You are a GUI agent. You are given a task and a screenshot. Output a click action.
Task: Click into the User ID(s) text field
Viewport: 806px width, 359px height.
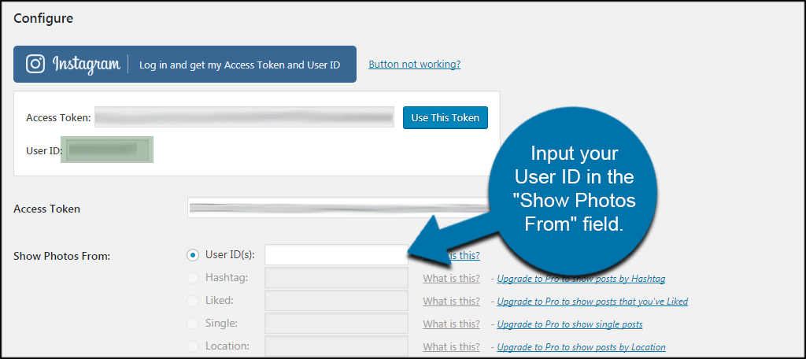coord(335,255)
